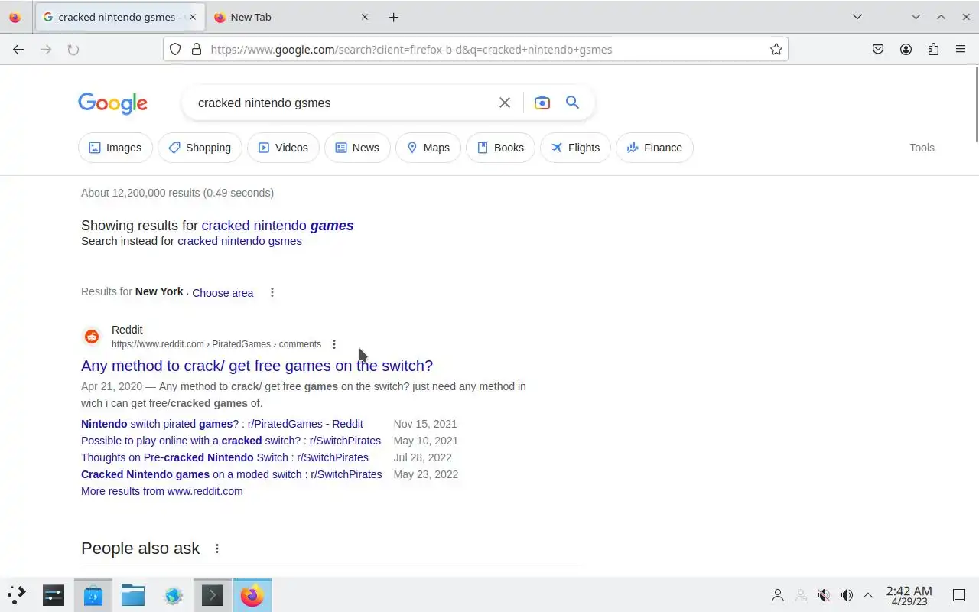Go to the Google logo homepage
The image size is (979, 612).
coord(112,103)
